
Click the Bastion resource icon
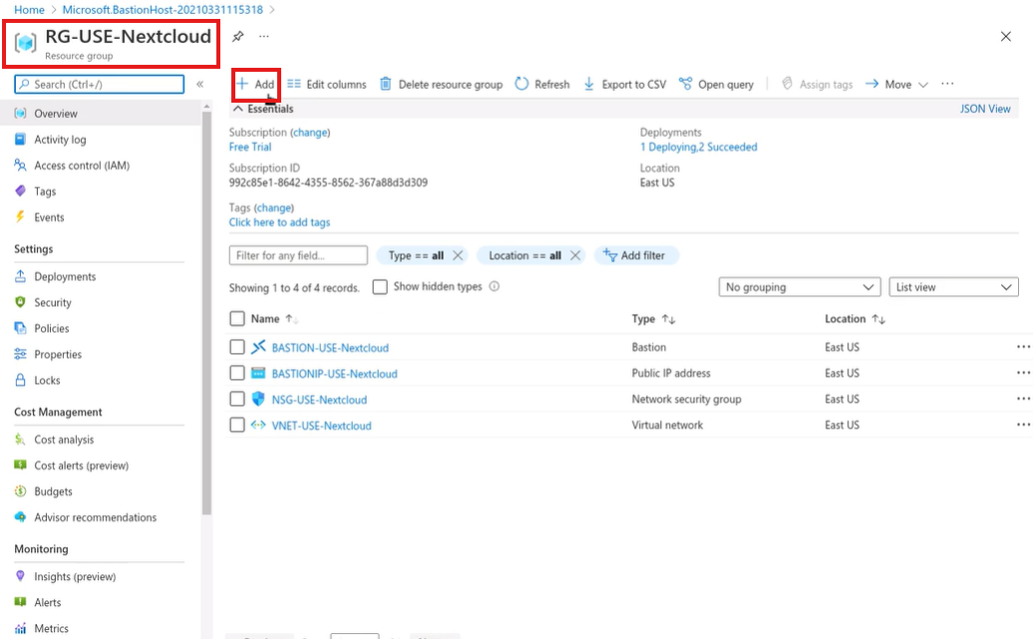tap(258, 347)
